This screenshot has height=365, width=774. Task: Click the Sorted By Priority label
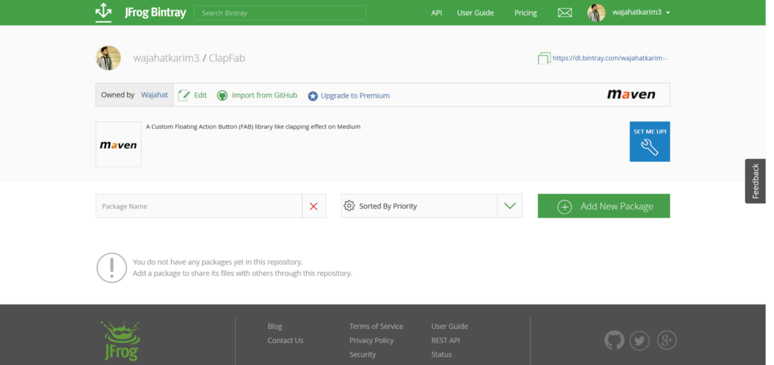click(388, 206)
